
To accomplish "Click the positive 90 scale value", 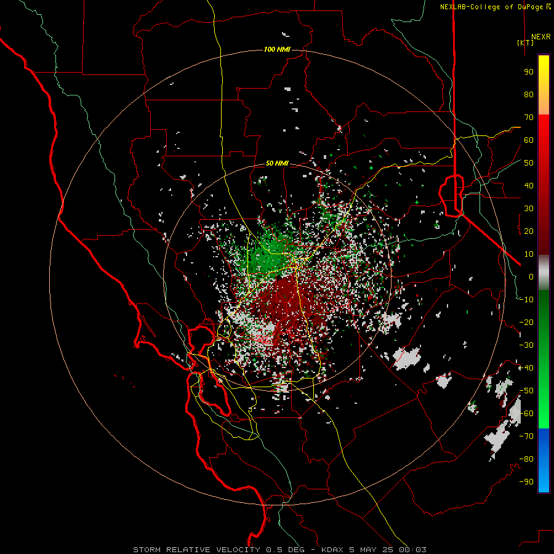I will tap(529, 72).
